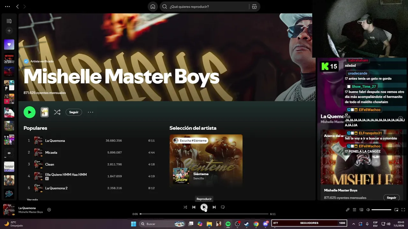The image size is (408, 229).
Task: Open OBS Studio from the taskbar
Action: 237,224
